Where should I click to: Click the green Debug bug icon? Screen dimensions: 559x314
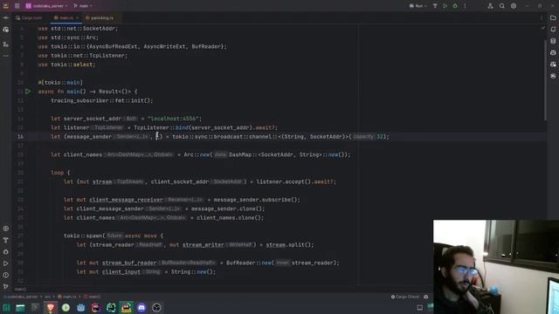click(455, 6)
